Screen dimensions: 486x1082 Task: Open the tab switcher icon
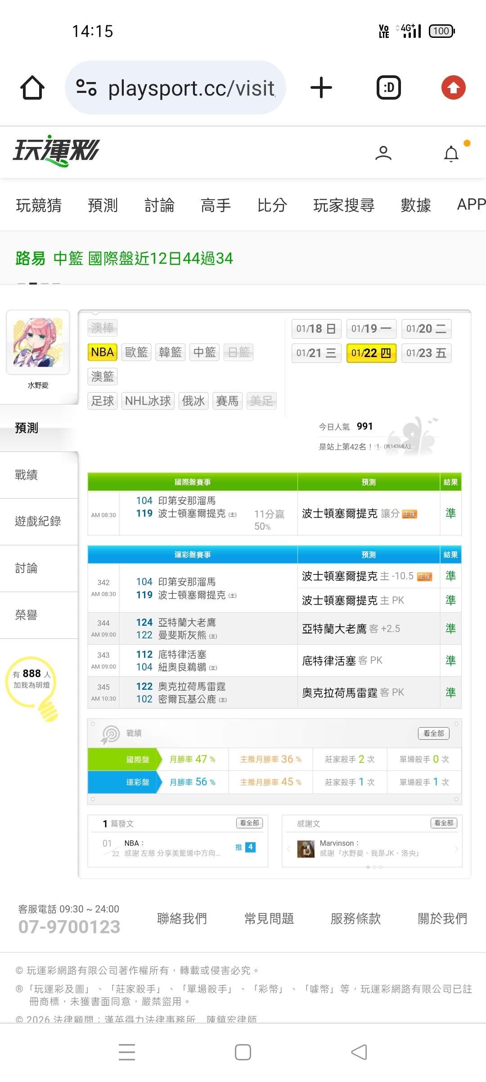pos(389,87)
